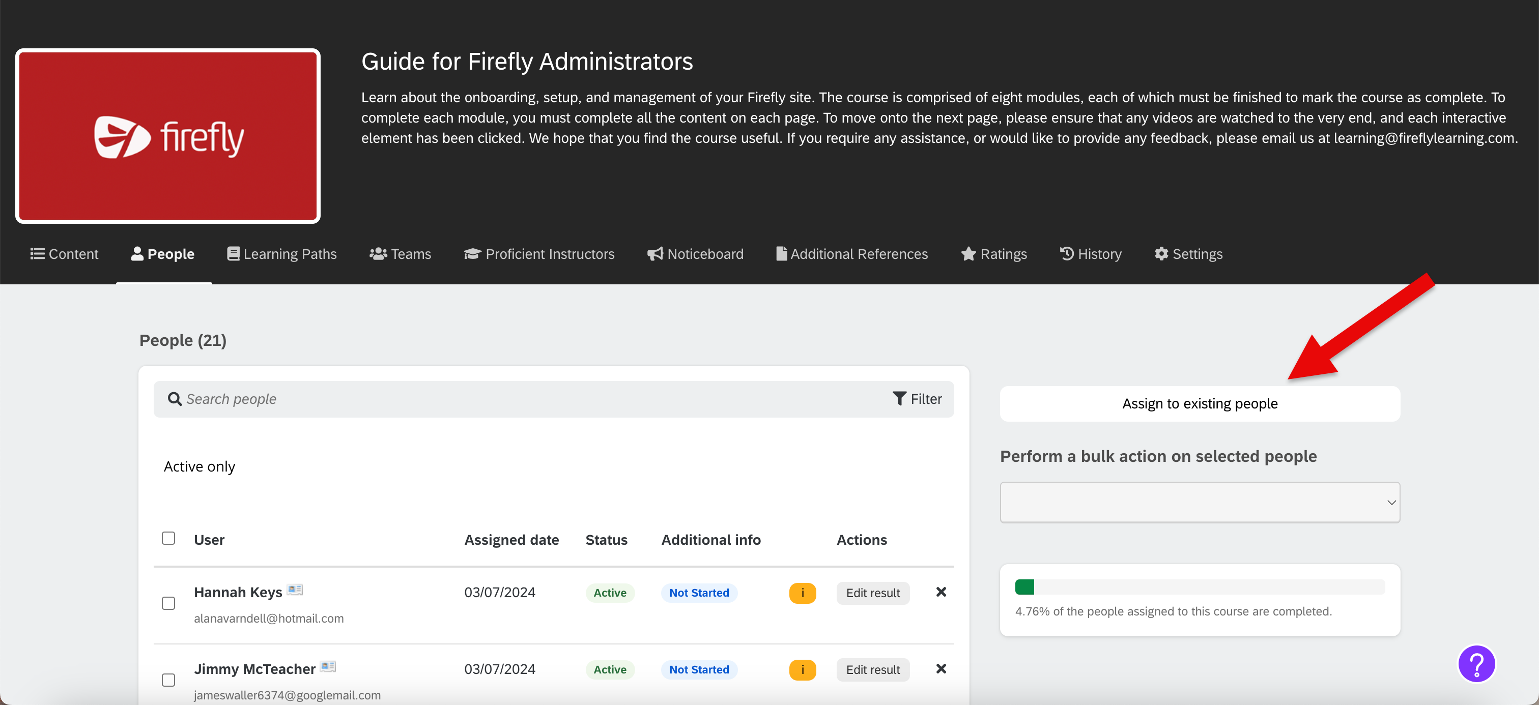Click the contact card icon beside Hannah Keys

pyautogui.click(x=295, y=590)
